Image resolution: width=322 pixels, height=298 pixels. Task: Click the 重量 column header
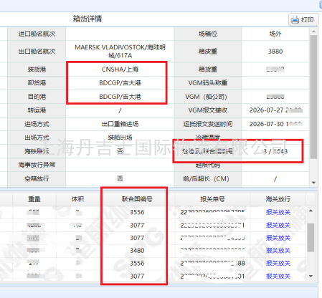point(34,199)
